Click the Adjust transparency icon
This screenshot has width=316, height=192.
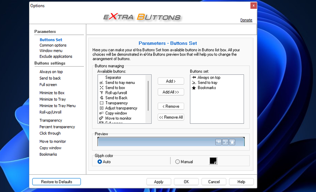(102, 108)
